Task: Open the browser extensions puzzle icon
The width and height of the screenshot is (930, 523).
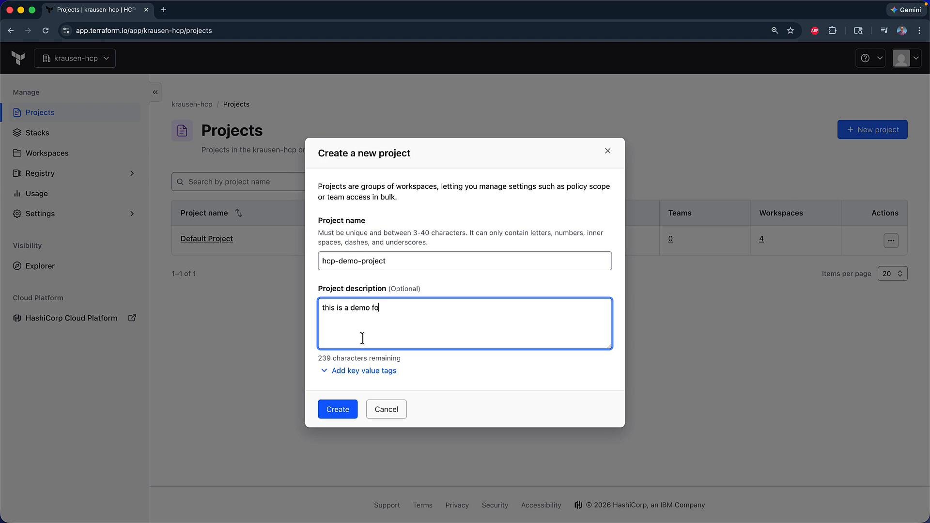Action: 832,31
